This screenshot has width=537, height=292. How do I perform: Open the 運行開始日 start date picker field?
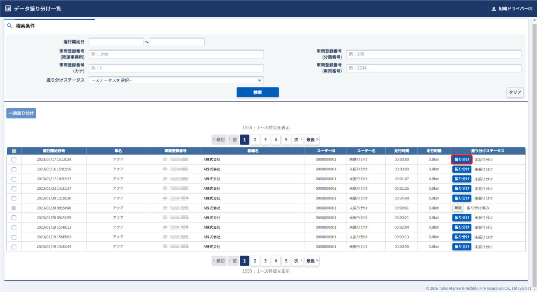click(116, 42)
